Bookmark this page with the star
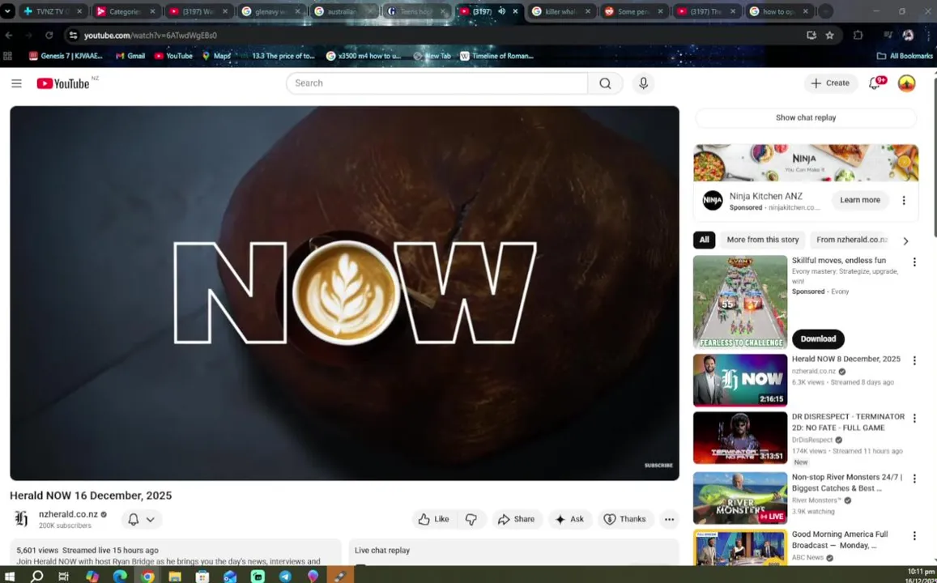Screen dimensions: 937x583 coord(829,36)
